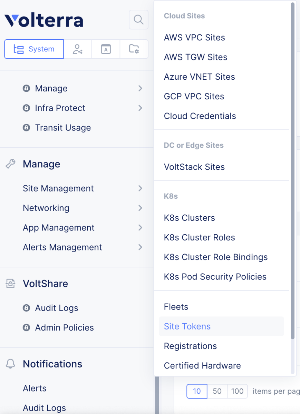300x414 pixels.
Task: Select the application namespace icon tab
Action: point(106,49)
